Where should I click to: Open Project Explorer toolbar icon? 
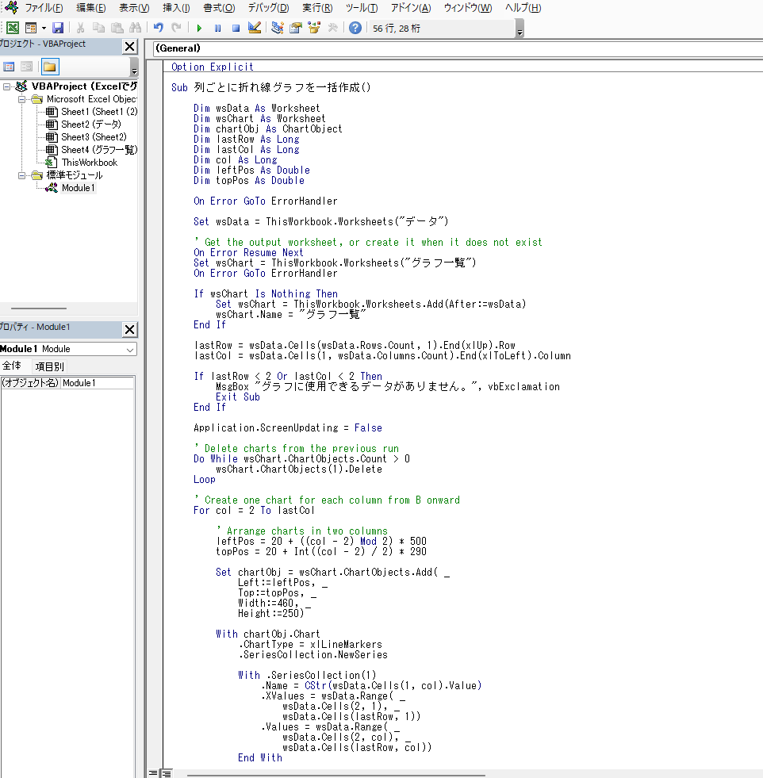(278, 28)
